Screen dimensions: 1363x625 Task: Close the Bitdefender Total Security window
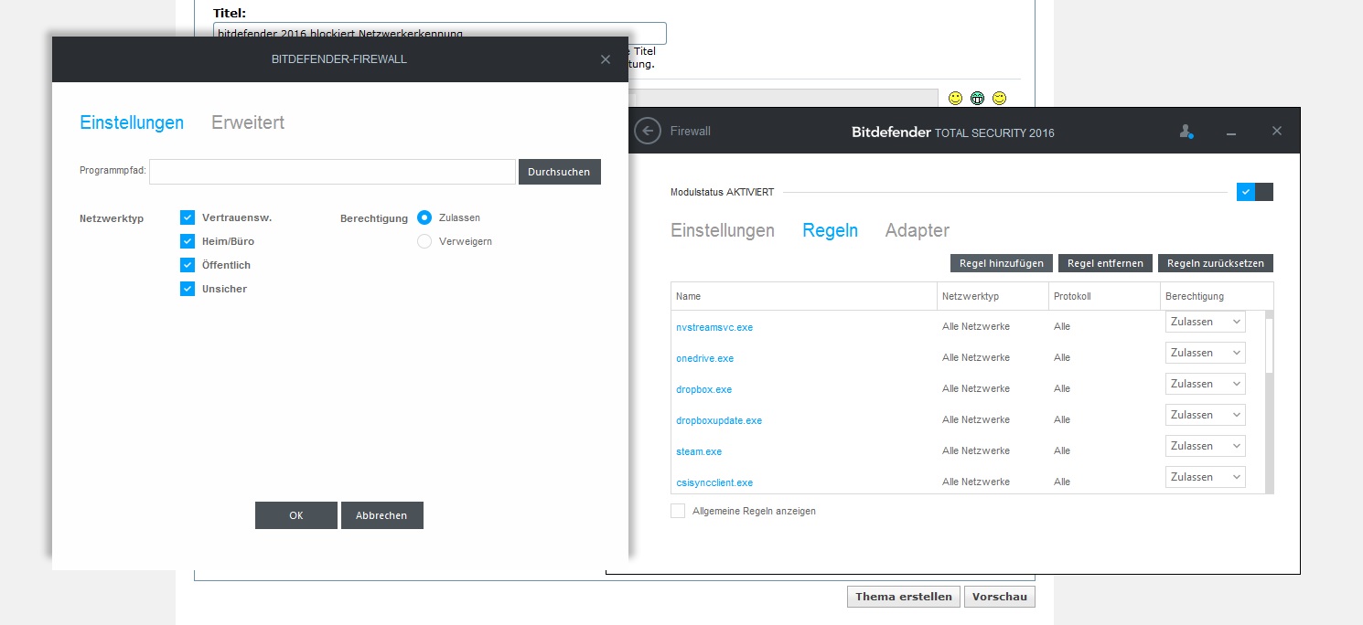[x=1277, y=131]
